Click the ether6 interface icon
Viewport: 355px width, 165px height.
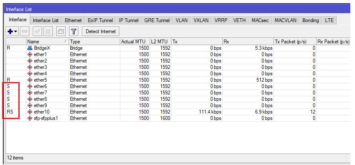click(30, 86)
